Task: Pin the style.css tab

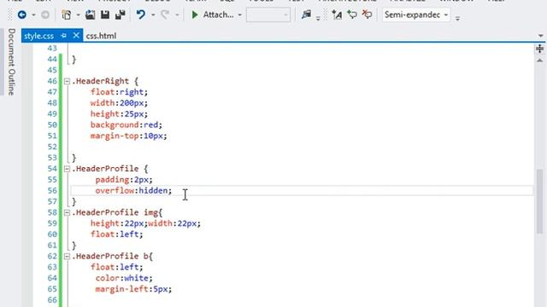Action: click(63, 36)
